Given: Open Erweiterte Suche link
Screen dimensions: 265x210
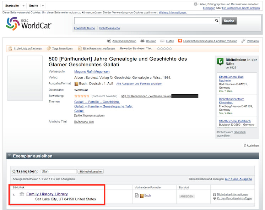Looking at the screenshot, I should 85,28.
